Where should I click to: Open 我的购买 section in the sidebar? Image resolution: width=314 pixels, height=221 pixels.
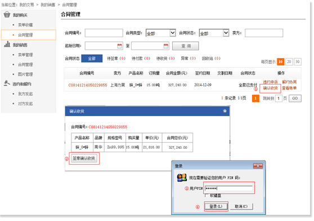click(x=20, y=15)
